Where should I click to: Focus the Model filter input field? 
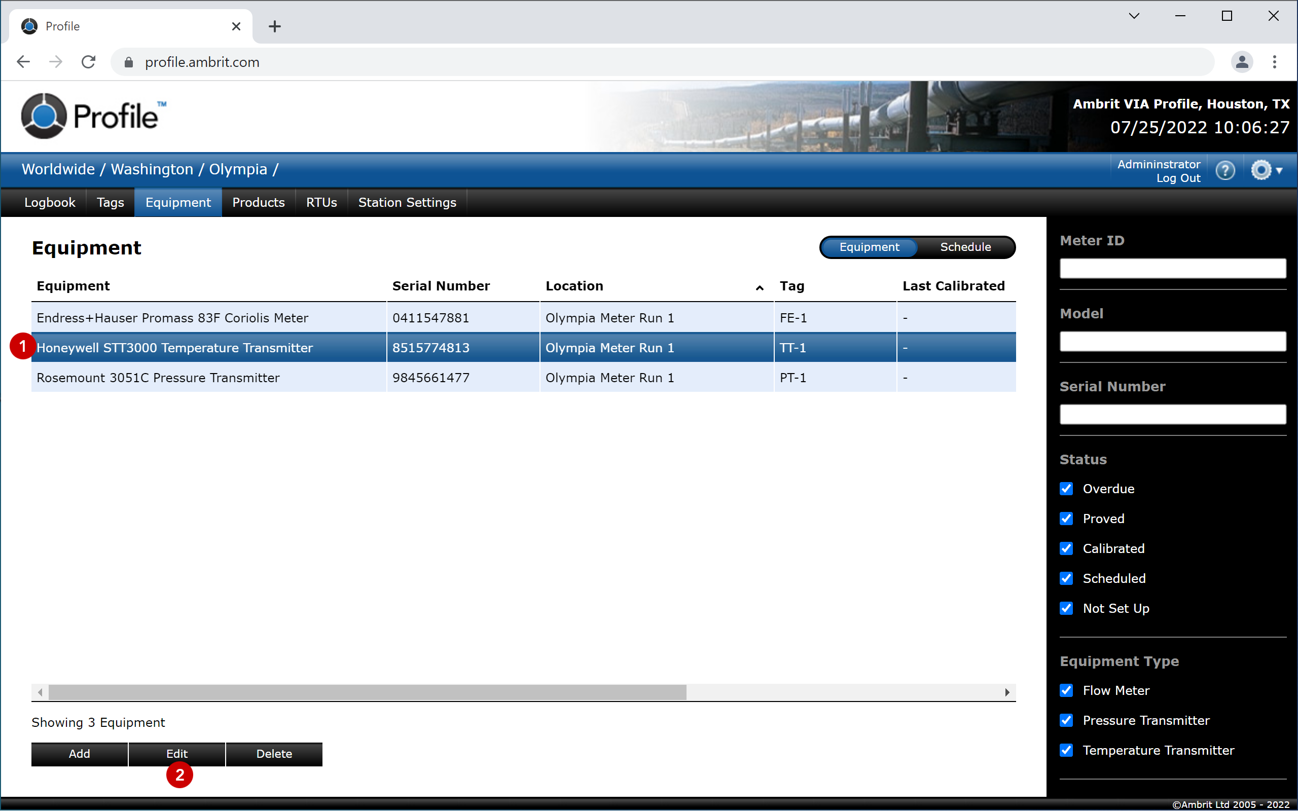tap(1172, 341)
